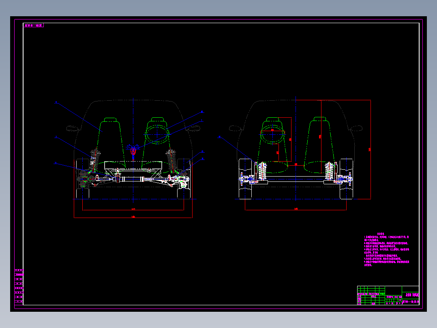This screenshot has width=437, height=328.
Task: Click the leader label pointing to left strut
Action: click(x=56, y=137)
